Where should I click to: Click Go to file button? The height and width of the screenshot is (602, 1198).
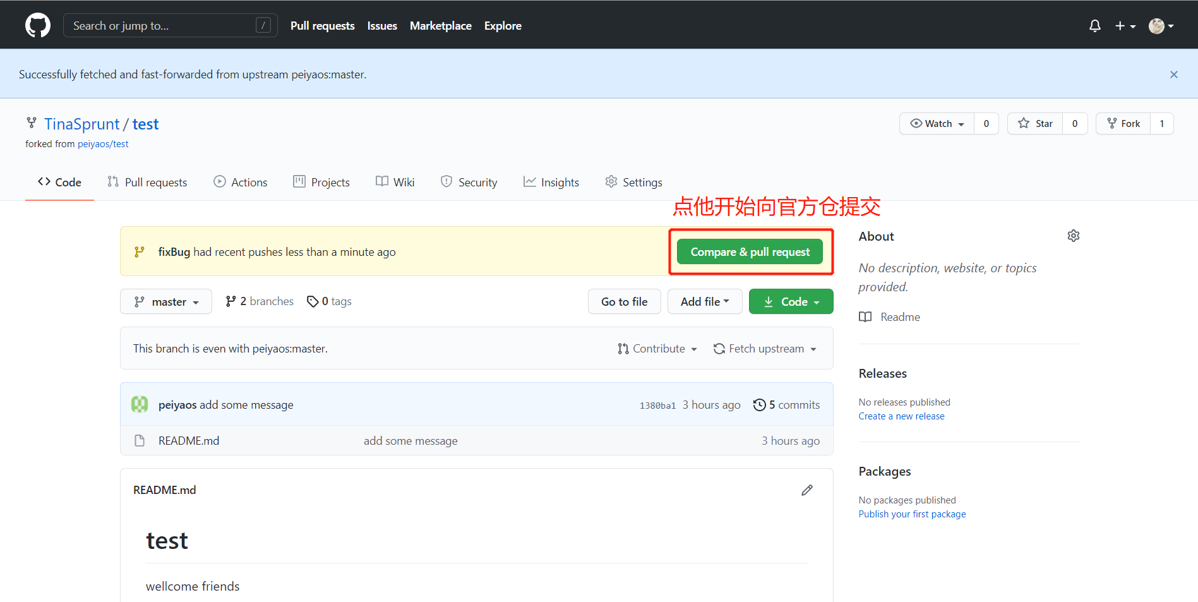point(625,301)
